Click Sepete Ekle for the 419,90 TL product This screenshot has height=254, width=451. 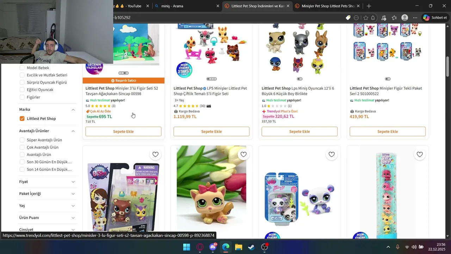pos(388,132)
